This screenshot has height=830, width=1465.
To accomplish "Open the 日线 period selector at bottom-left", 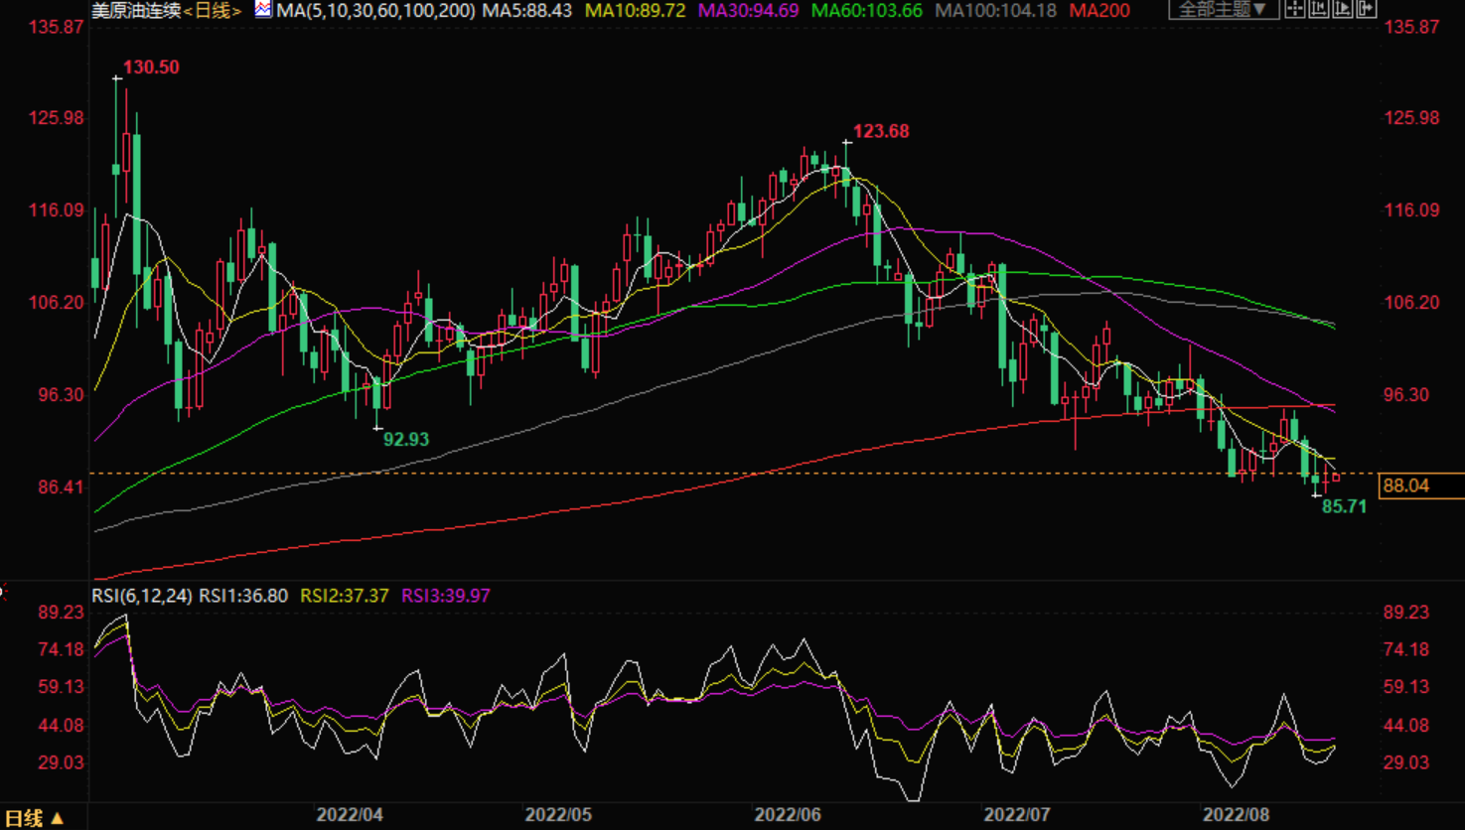I will (34, 818).
